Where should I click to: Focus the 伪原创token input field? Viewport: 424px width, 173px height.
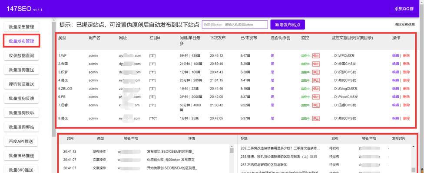click(x=235, y=25)
